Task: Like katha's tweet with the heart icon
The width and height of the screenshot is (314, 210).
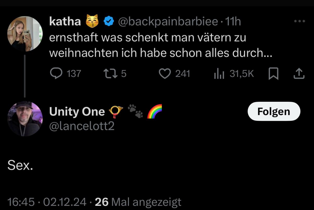Action: (x=164, y=74)
